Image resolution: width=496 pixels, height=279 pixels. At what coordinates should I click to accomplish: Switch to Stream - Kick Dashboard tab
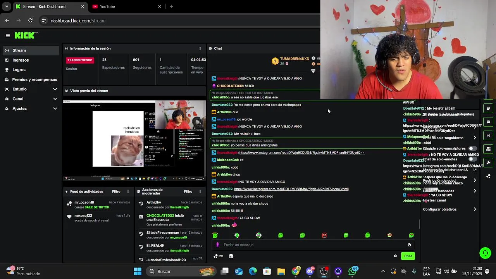click(50, 7)
